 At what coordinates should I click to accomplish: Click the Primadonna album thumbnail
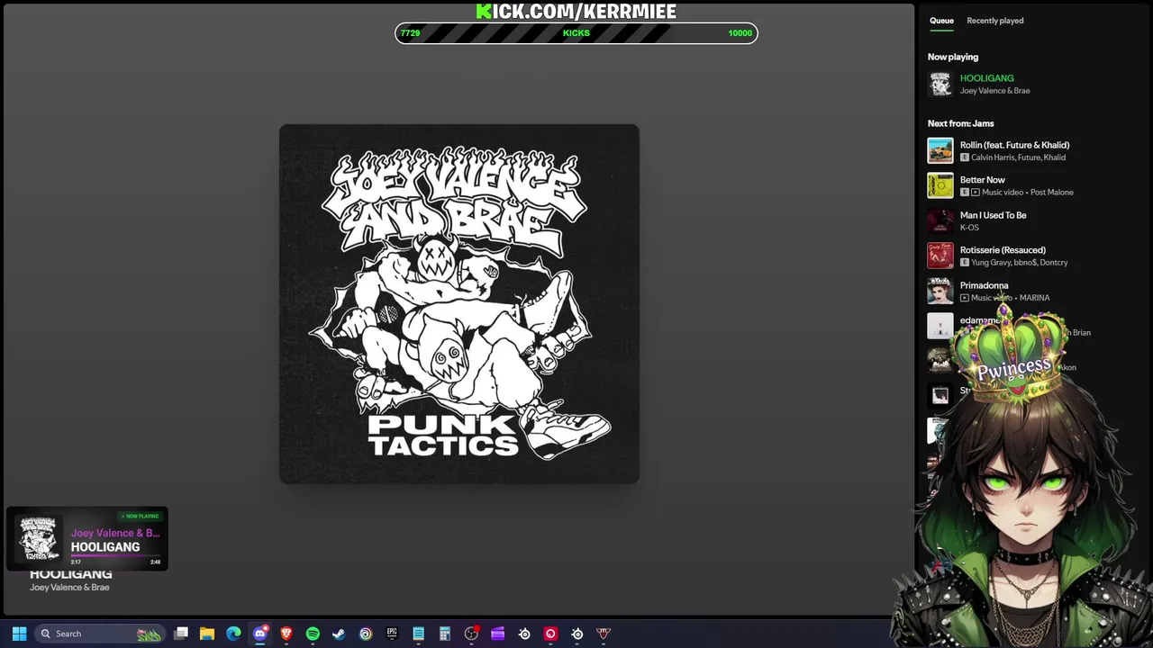pos(940,291)
